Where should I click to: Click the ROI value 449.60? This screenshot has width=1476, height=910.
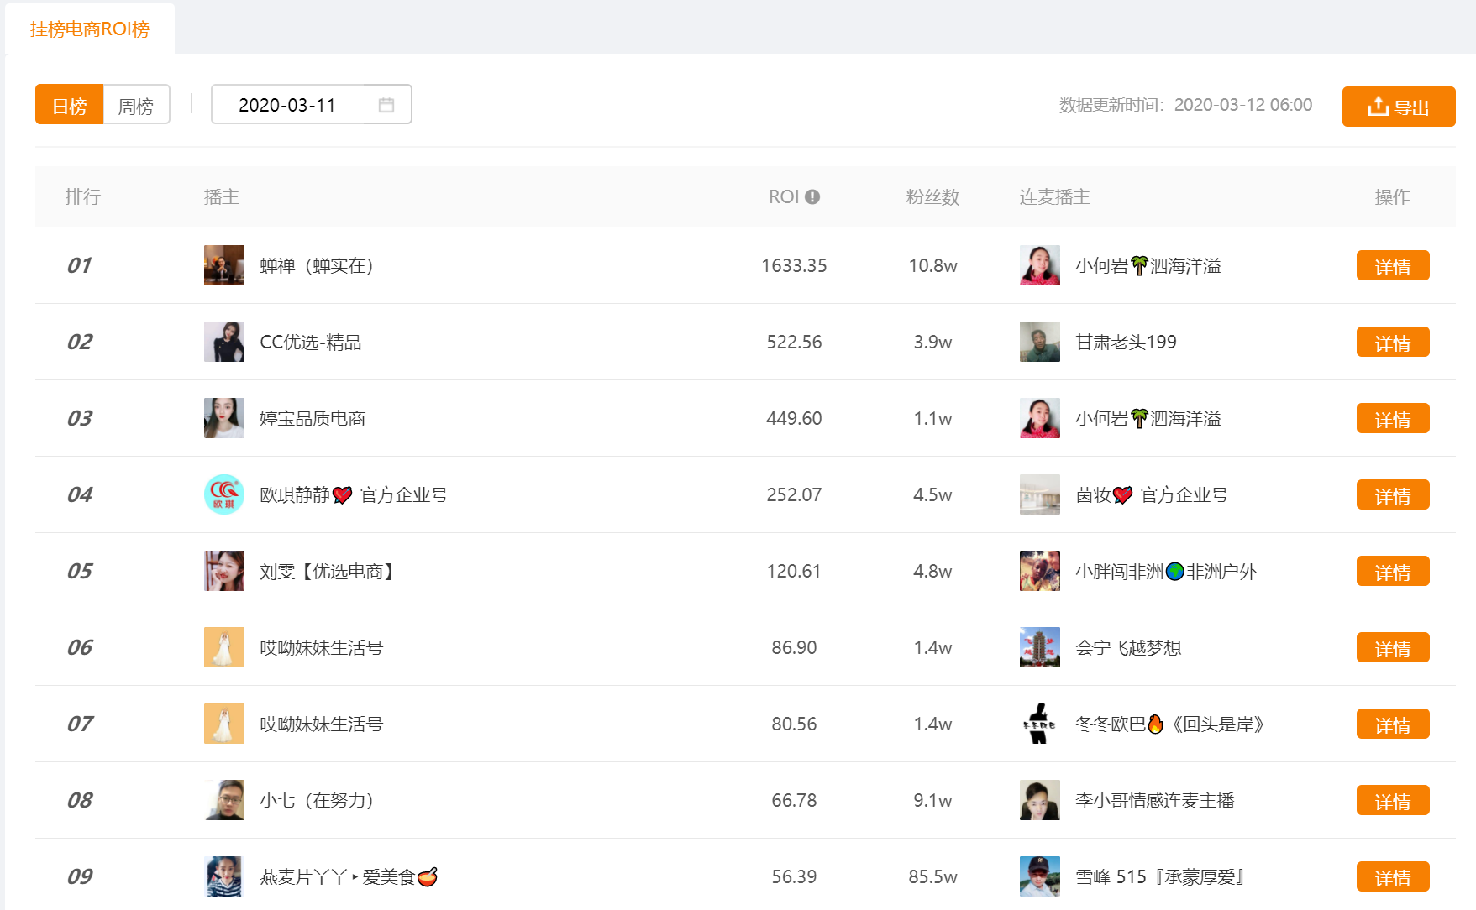794,419
